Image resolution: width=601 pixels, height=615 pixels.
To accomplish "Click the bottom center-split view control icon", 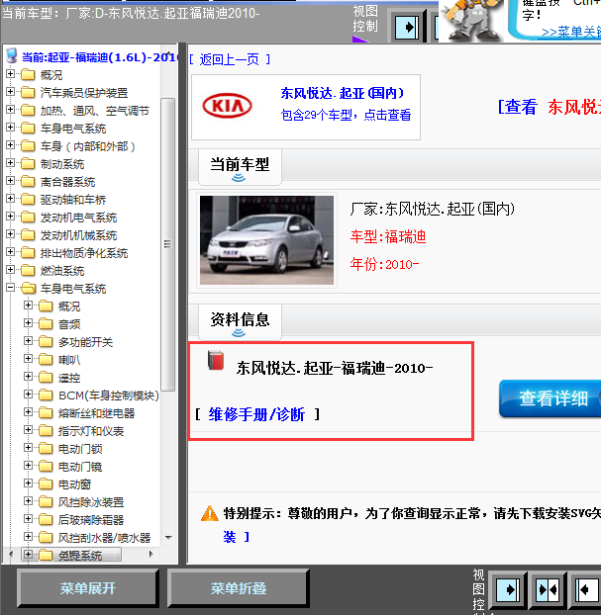I will pos(548,589).
